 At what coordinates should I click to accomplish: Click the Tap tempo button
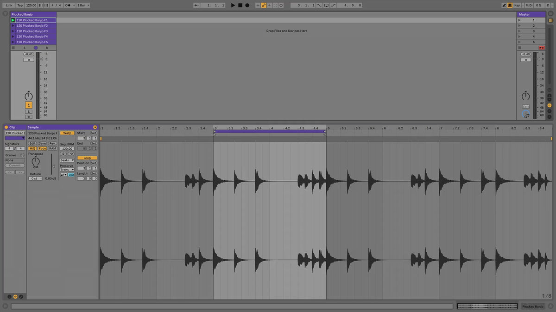(20, 5)
